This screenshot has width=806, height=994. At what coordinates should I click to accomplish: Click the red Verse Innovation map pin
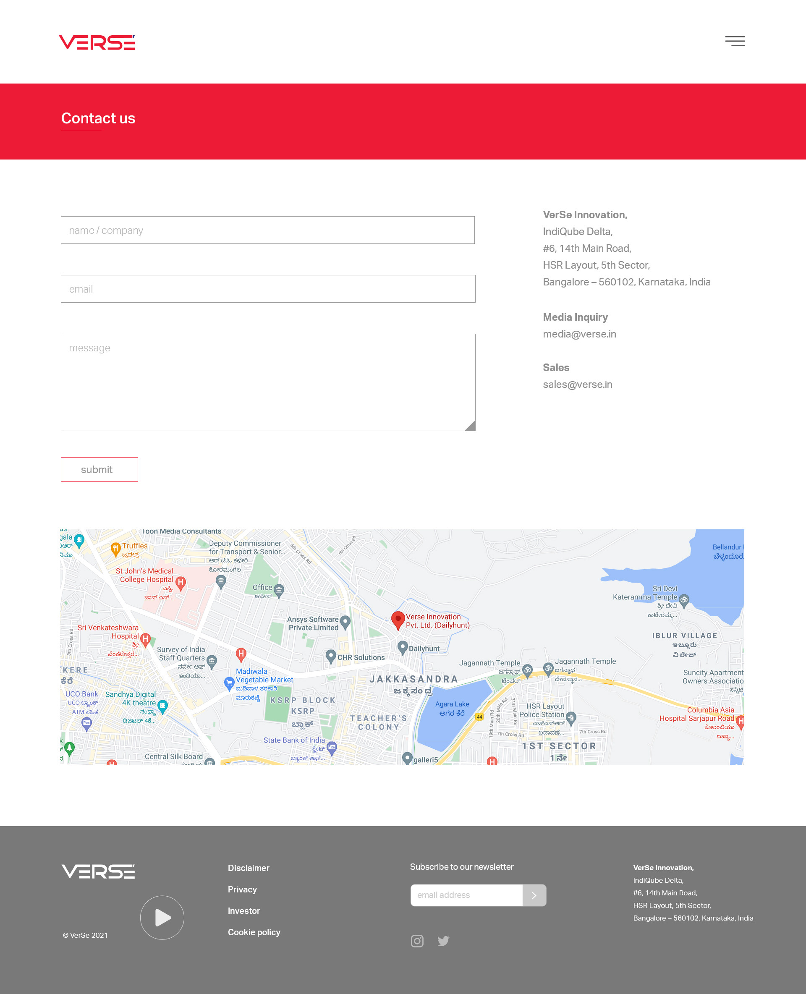click(398, 619)
